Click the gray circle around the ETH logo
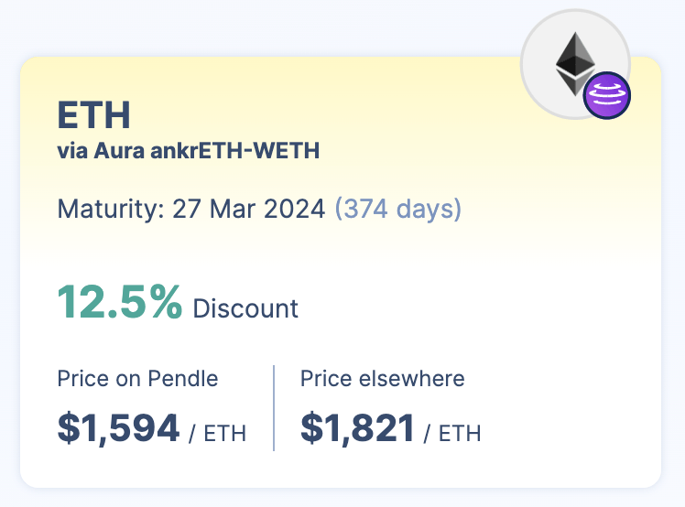This screenshot has width=685, height=507. tap(575, 64)
